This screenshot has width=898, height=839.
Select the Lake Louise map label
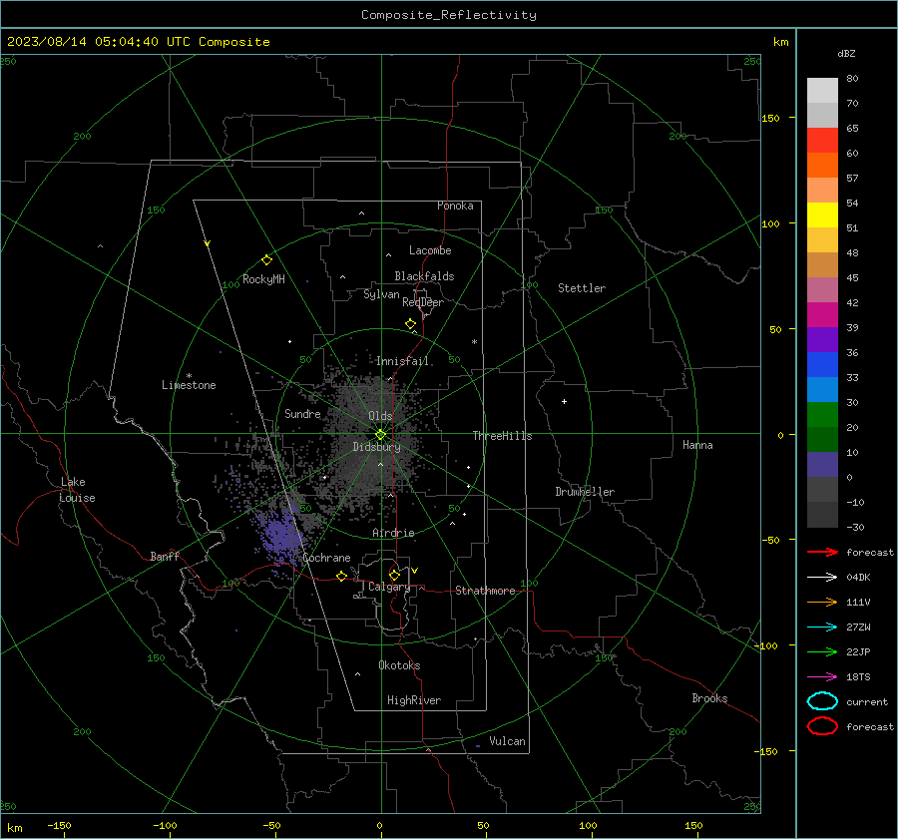coord(78,490)
